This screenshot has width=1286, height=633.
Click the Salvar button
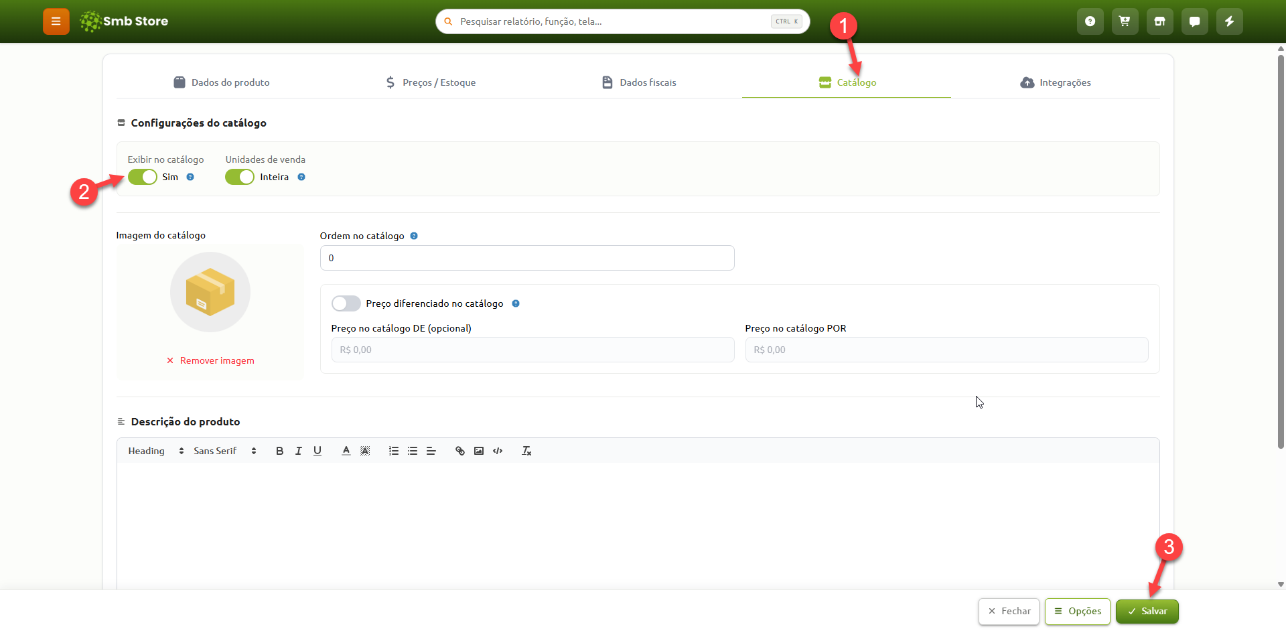1147,612
